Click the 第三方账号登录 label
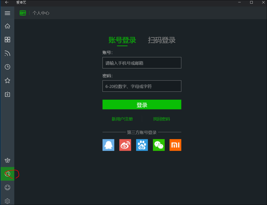Viewport: 267px width, 205px height. point(142,132)
